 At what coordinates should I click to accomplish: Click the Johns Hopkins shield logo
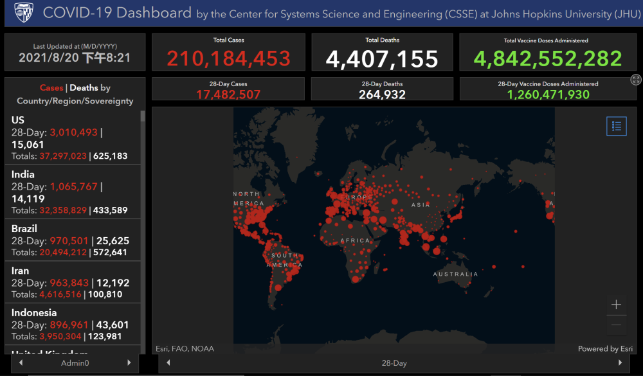tap(23, 13)
